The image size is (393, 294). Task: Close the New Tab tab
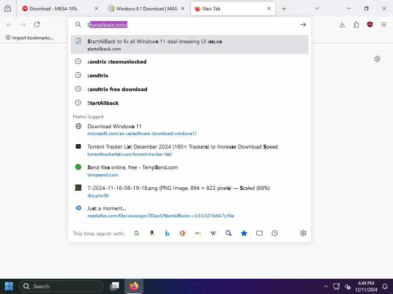[269, 8]
